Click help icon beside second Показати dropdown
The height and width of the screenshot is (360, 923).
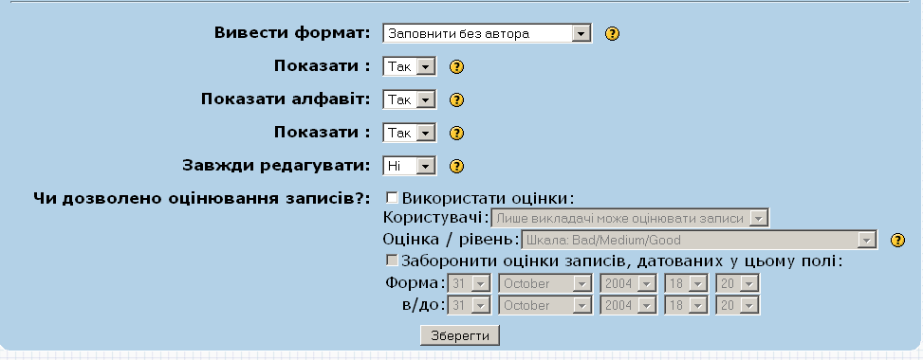click(457, 133)
